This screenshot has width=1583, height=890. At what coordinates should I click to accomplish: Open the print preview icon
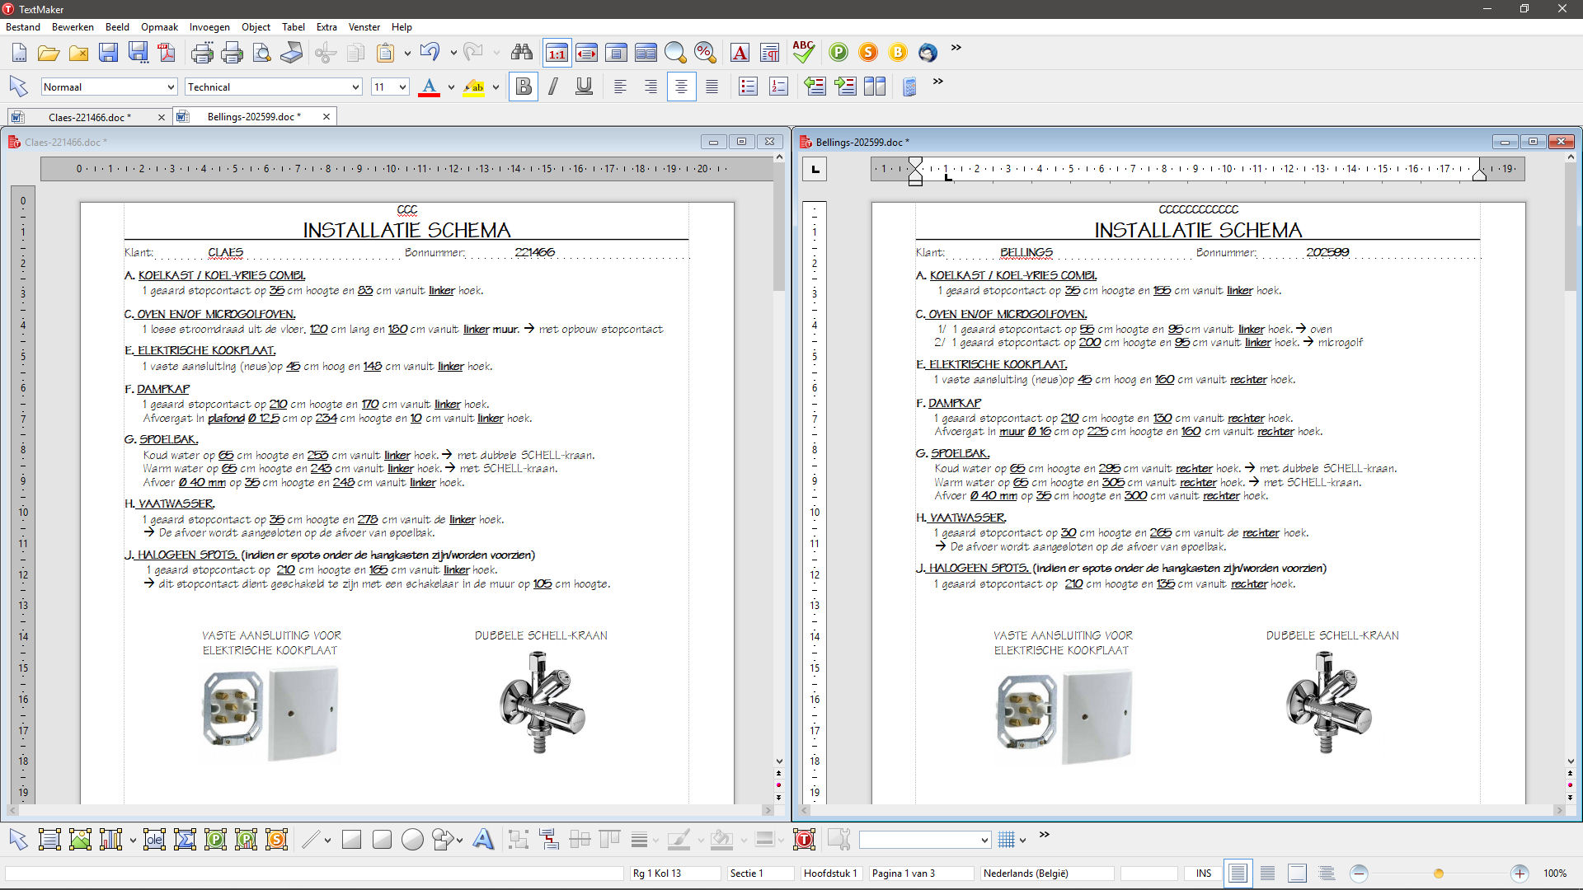point(262,53)
